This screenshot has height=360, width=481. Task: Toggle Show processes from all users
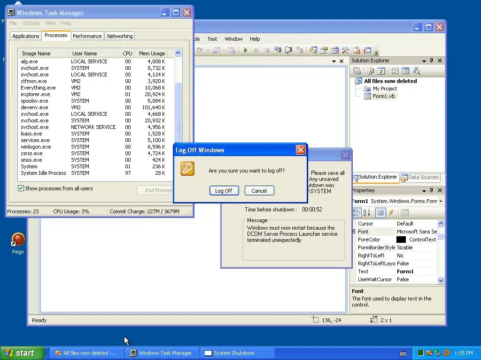click(x=21, y=188)
